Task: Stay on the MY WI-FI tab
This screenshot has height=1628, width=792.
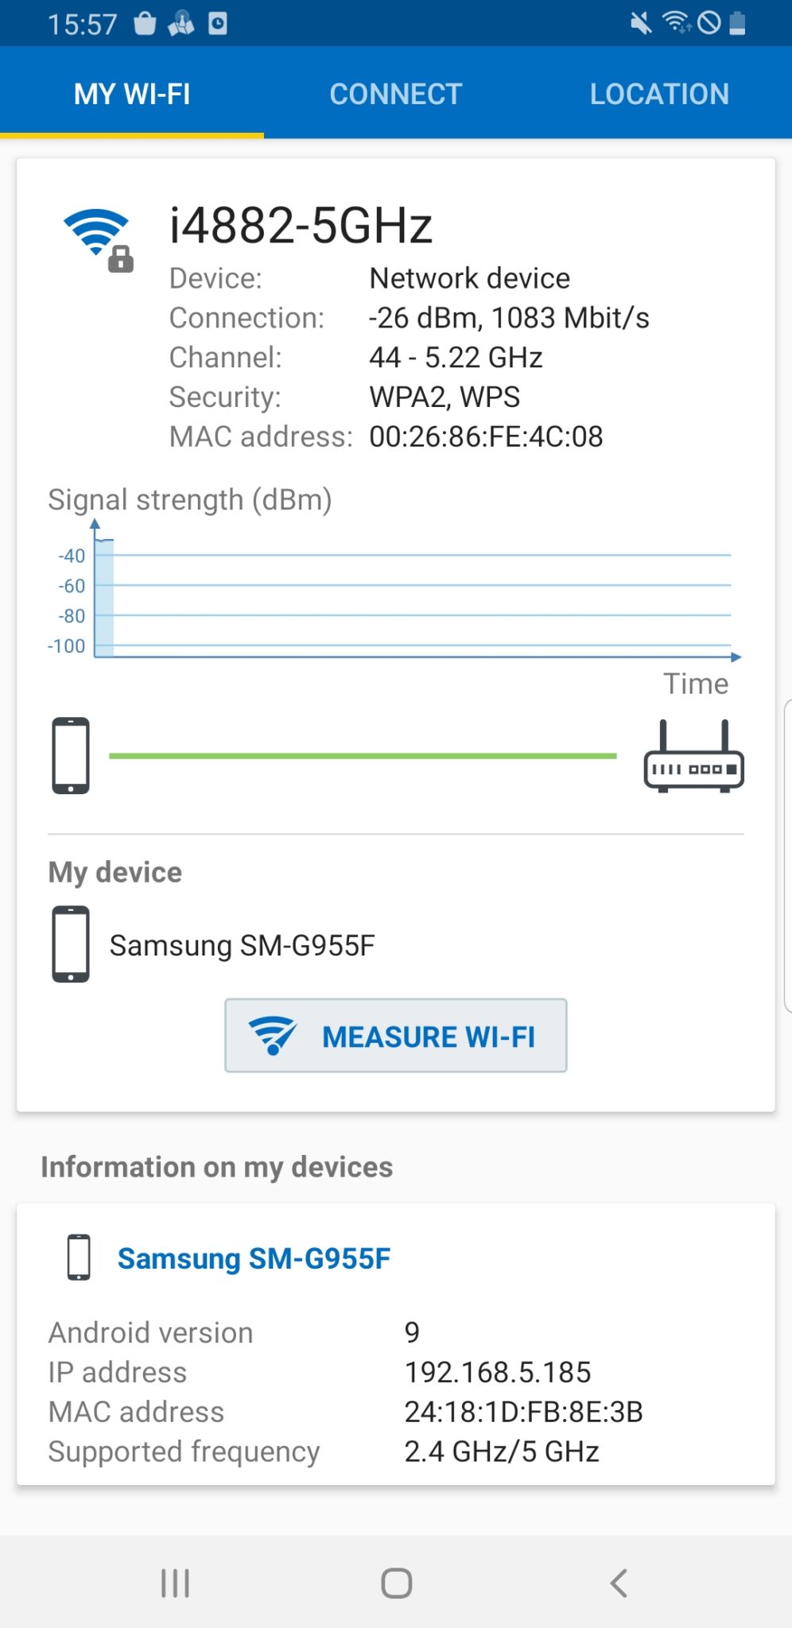Action: click(131, 93)
